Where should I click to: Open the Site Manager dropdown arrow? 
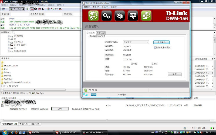click(x=6, y=9)
